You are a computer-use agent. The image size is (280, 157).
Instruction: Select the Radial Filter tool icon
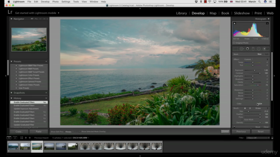tap(259, 48)
